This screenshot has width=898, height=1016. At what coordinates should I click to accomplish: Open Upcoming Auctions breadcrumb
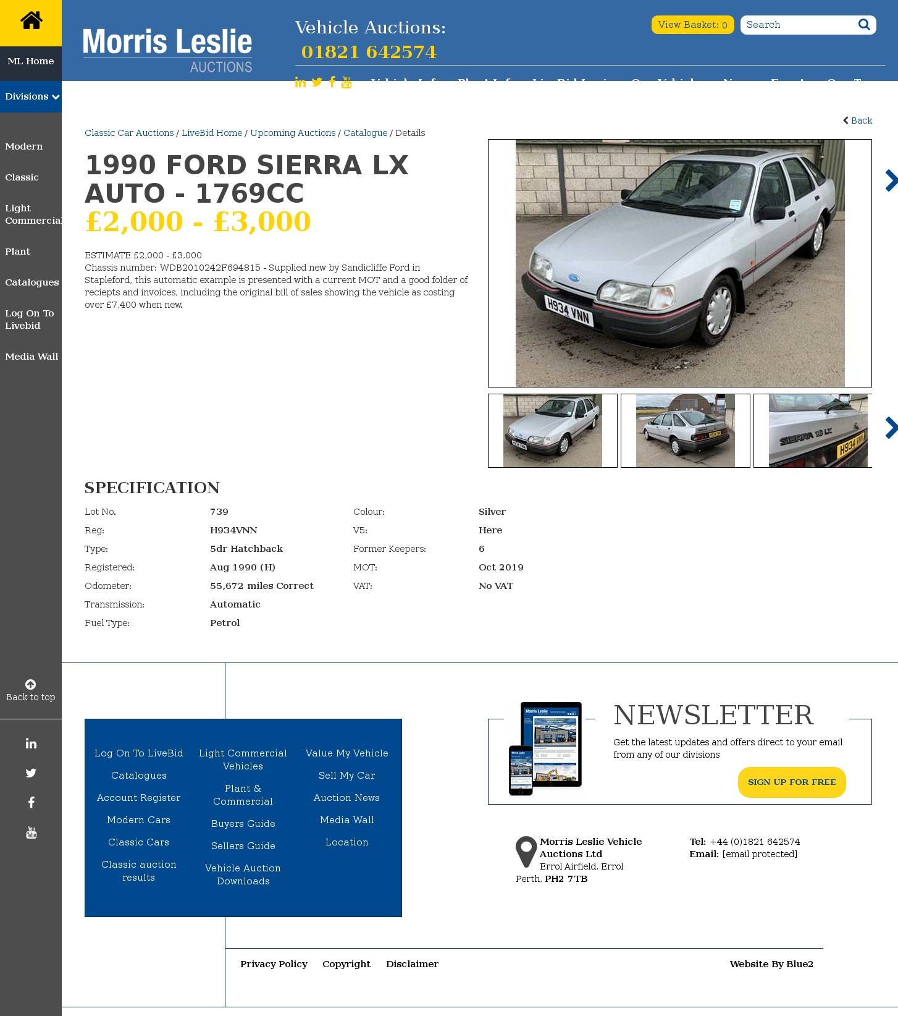click(293, 133)
